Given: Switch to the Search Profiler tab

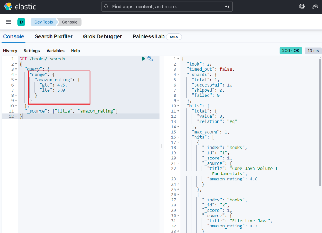Looking at the screenshot, I should [x=54, y=37].
